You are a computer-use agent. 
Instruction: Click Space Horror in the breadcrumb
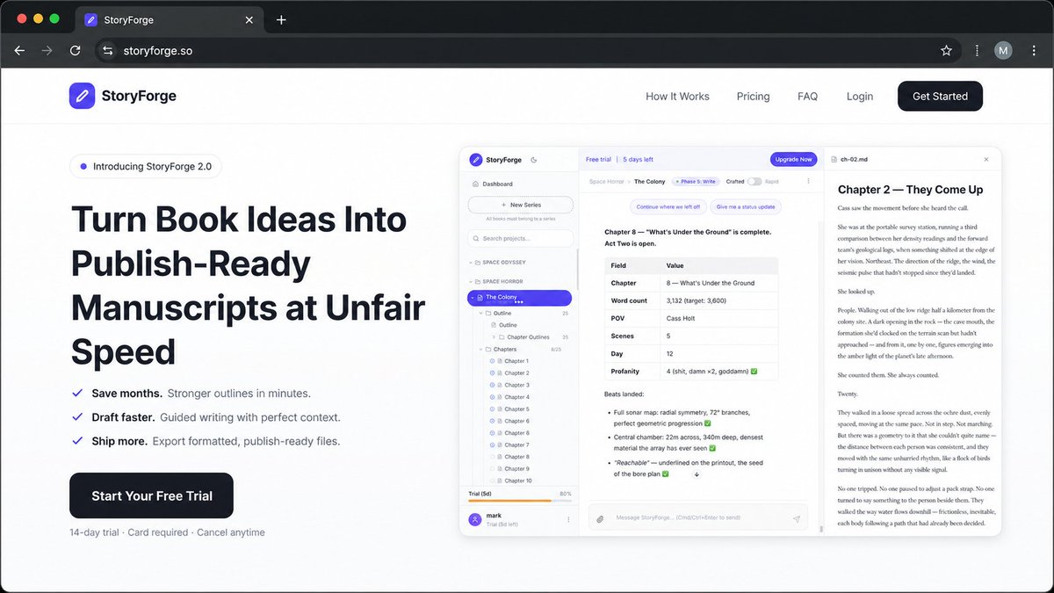(x=606, y=182)
